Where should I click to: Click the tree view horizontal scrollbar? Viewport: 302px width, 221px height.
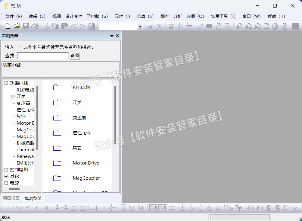coord(14,189)
